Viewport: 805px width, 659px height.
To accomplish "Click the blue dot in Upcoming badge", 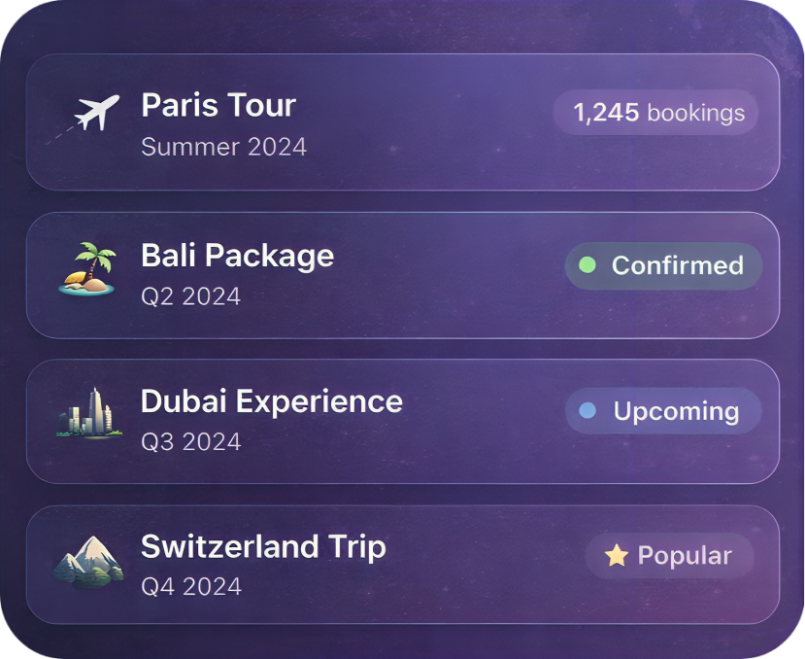I will (587, 410).
